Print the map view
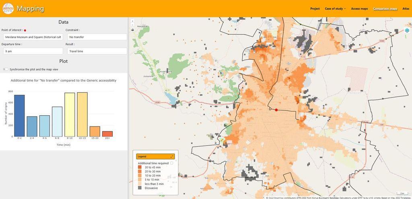412x199 pixels. click(x=132, y=30)
